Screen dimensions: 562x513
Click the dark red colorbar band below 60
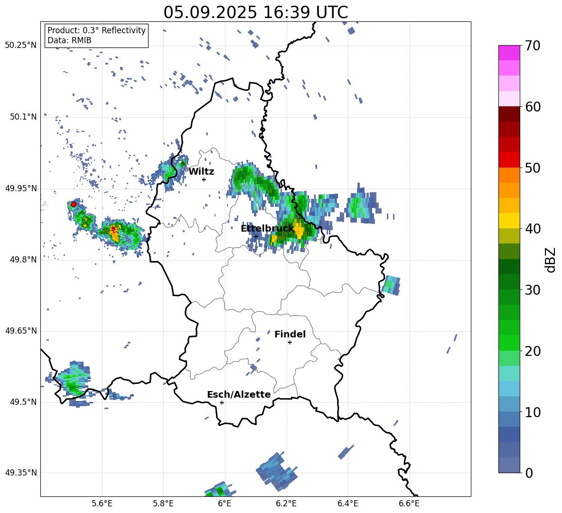tap(509, 114)
